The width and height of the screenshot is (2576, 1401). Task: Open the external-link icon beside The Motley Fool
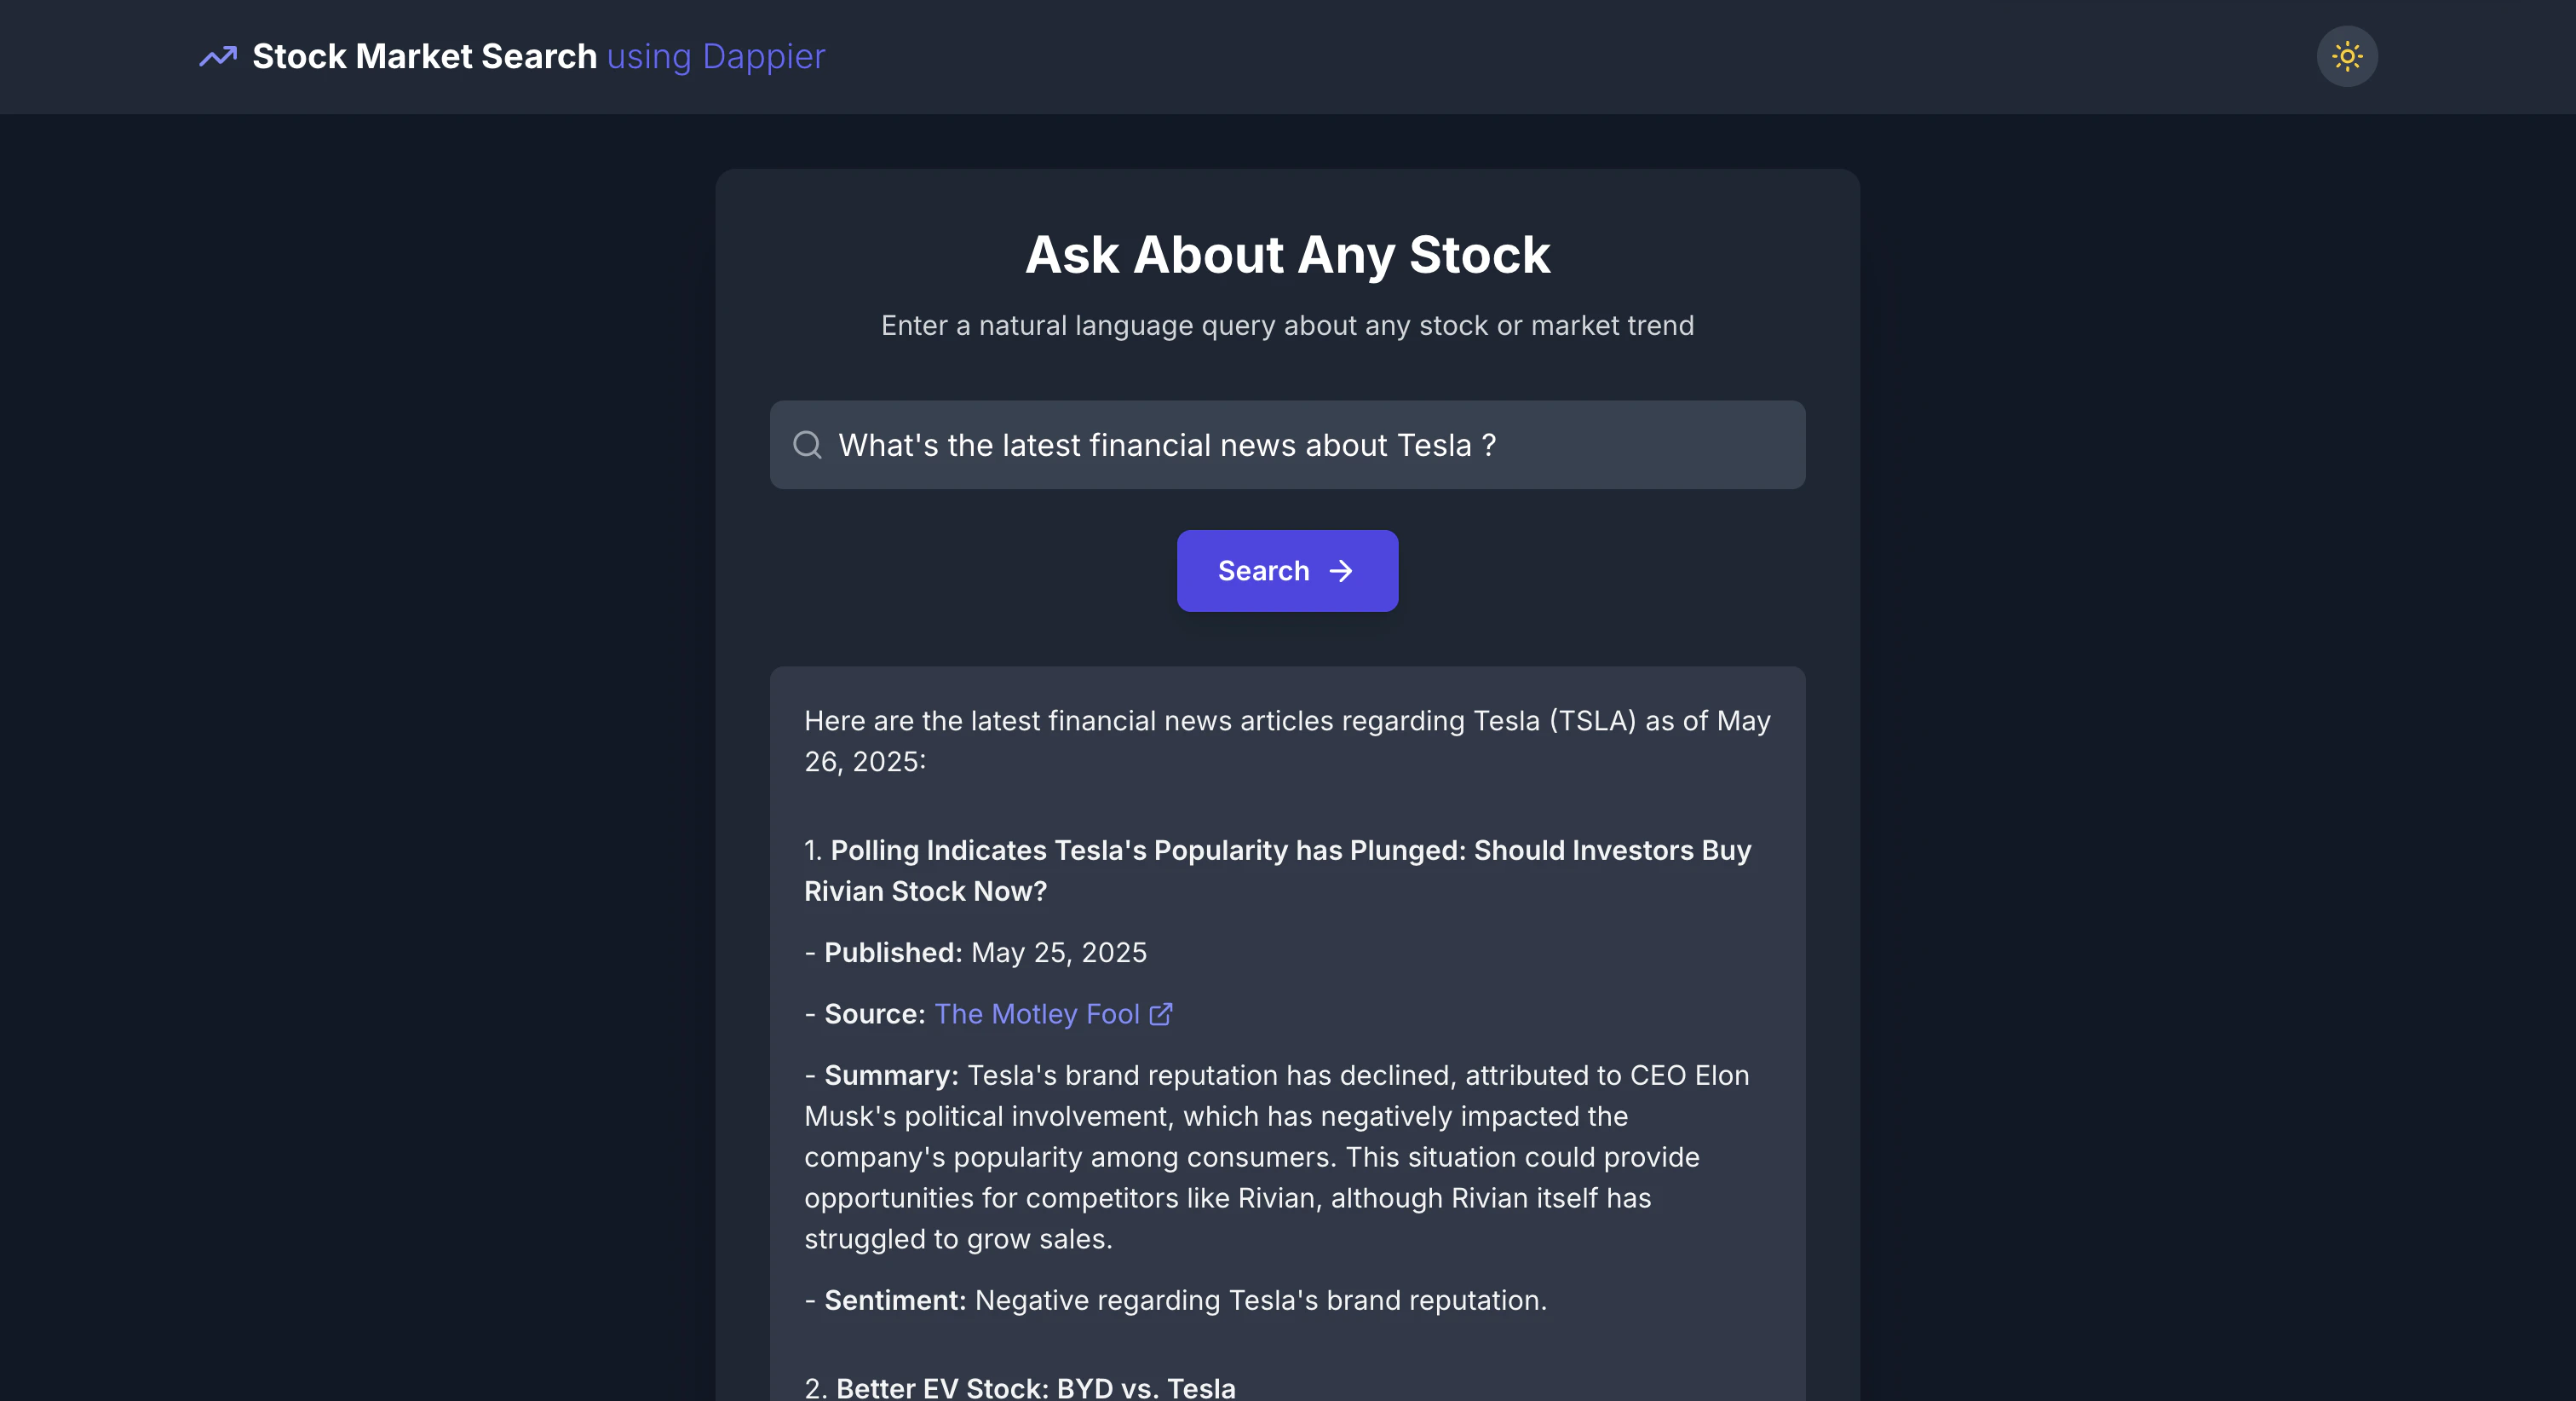pos(1162,1014)
